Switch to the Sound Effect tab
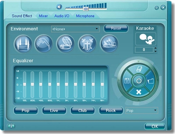The image size is (175, 134). [22, 16]
